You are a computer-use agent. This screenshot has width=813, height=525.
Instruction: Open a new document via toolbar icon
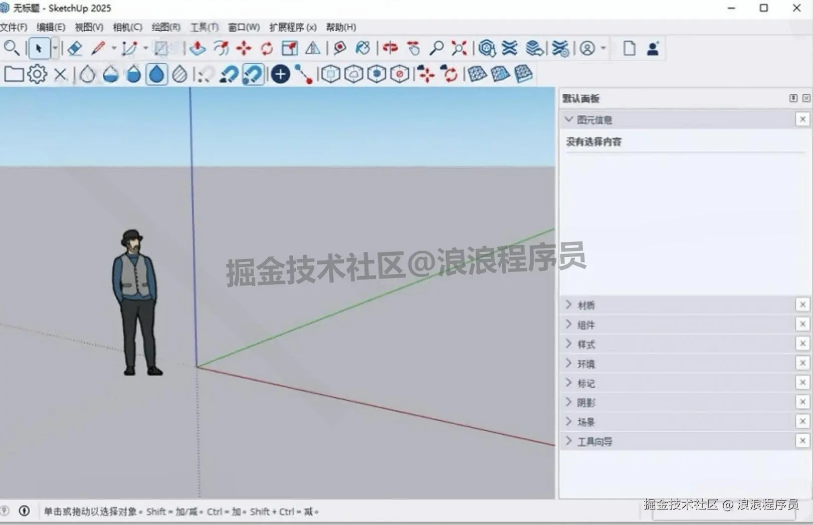tap(629, 49)
